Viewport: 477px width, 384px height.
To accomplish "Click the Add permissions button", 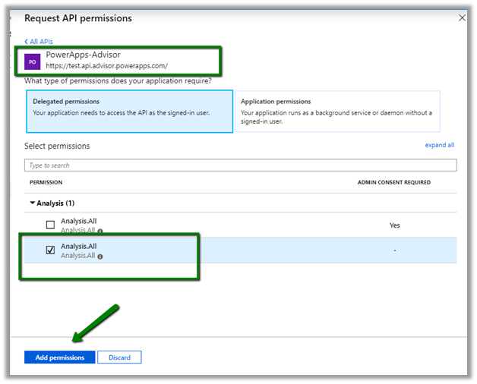I will pos(59,357).
